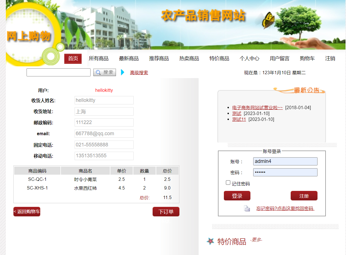
Task: Click the username hellokitty in red
Action: pos(104,90)
